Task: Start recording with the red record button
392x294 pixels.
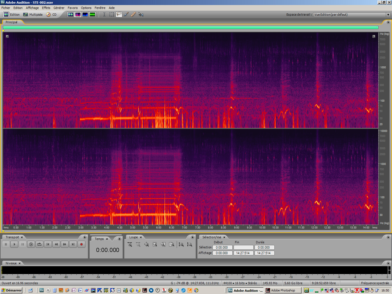Action: pyautogui.click(x=81, y=244)
